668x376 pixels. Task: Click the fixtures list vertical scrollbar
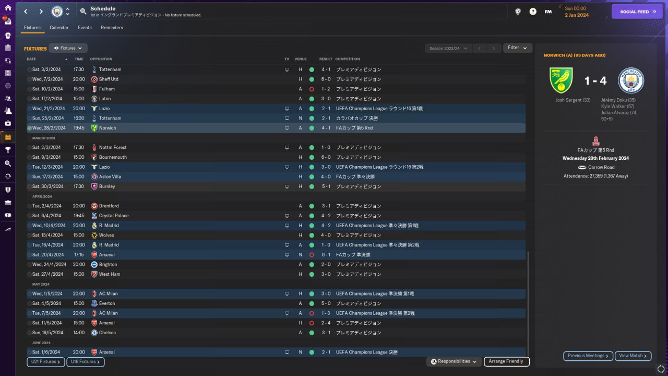coord(528,303)
